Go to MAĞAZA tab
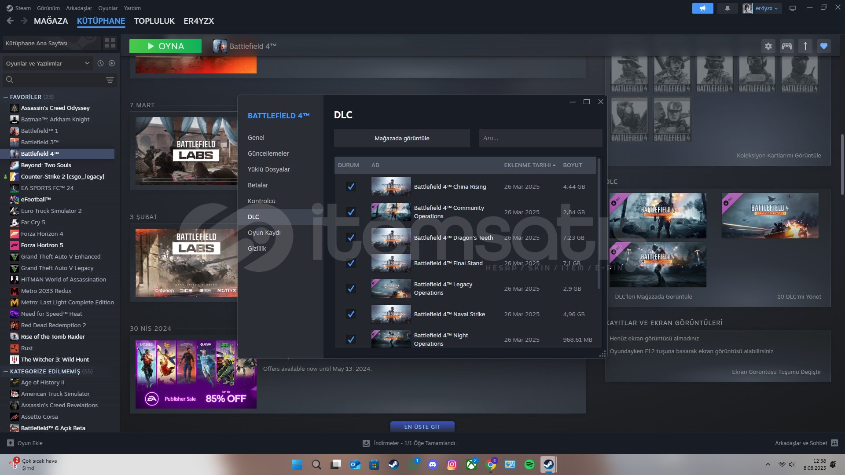Screen dimensions: 845x475 coord(51,21)
